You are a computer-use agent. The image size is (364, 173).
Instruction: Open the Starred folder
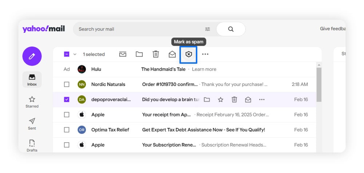32,102
